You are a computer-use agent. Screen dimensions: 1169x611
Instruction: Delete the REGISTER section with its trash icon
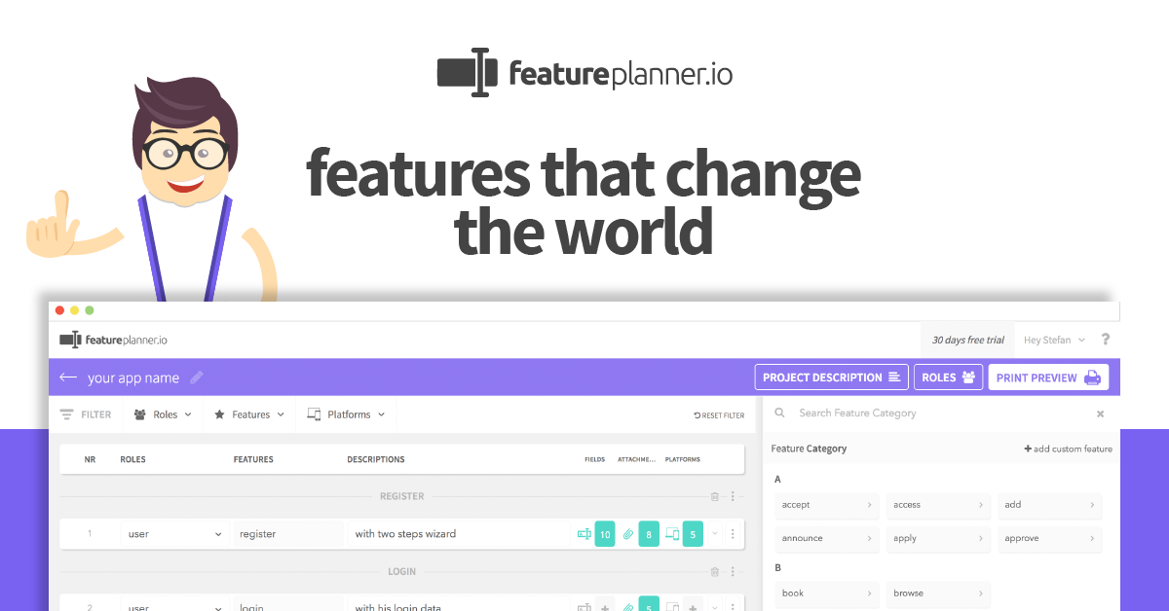[x=714, y=496]
